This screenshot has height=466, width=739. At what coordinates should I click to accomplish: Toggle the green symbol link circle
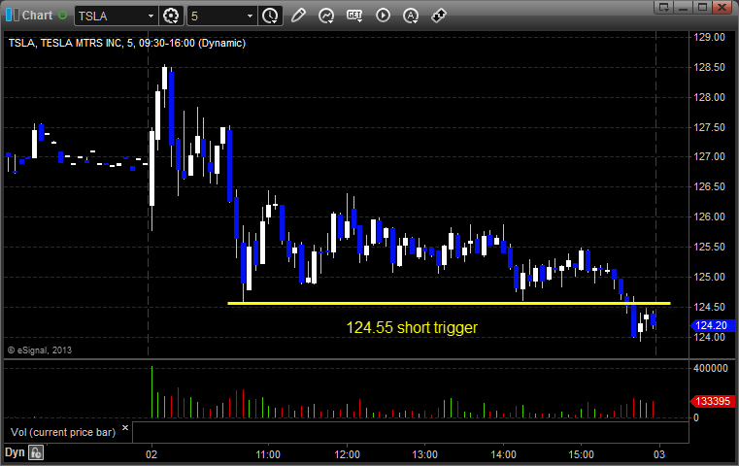(x=62, y=16)
